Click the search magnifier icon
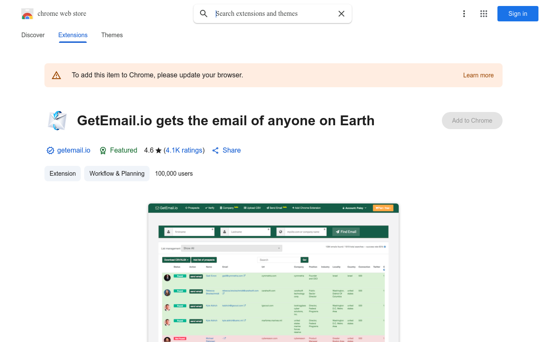The image size is (547, 342). (x=204, y=14)
